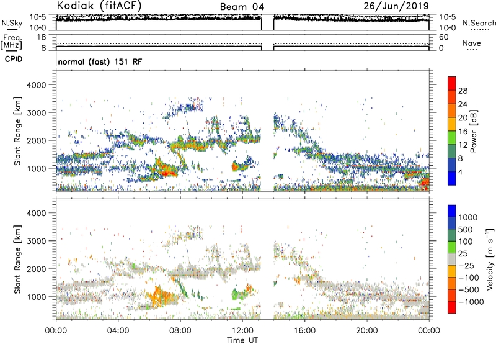This screenshot has width=496, height=344.
Task: Click the 'Freq. [MHz]' axis label
Action: coord(12,42)
